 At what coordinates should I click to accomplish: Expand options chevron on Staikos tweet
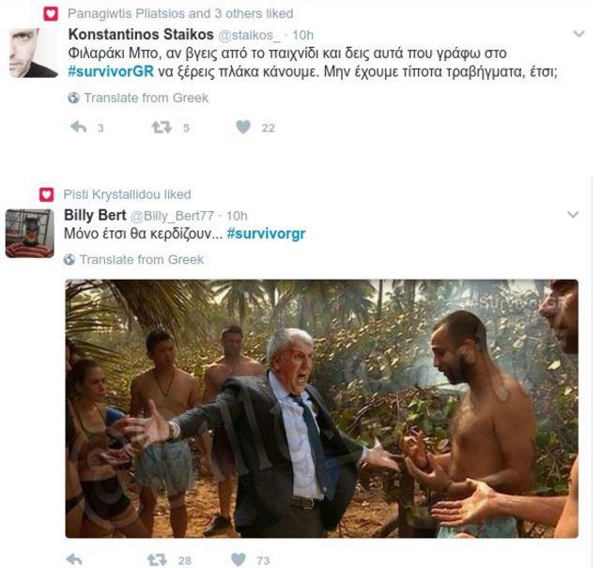coord(574,35)
